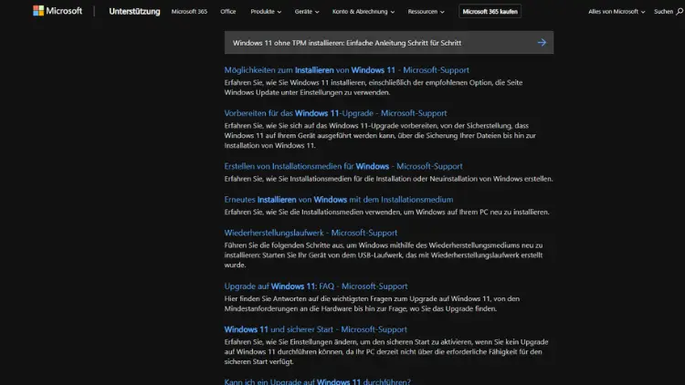
Task: Click text 'Installation von Windows 11.'
Action: (270, 146)
